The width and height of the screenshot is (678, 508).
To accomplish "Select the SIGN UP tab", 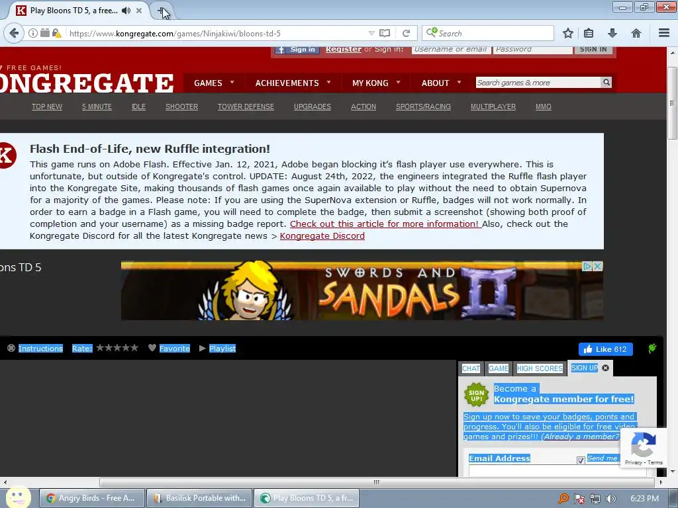I will (585, 368).
